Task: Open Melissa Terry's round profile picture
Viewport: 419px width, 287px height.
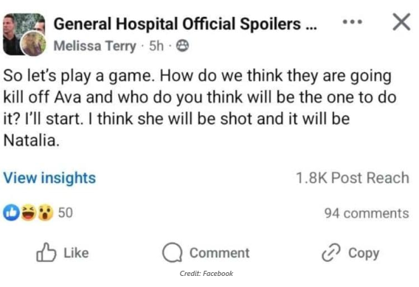Action: click(x=33, y=44)
